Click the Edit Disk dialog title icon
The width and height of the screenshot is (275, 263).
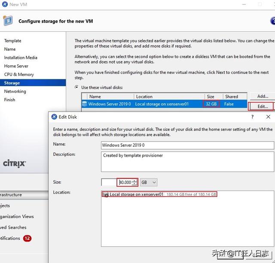click(x=54, y=117)
